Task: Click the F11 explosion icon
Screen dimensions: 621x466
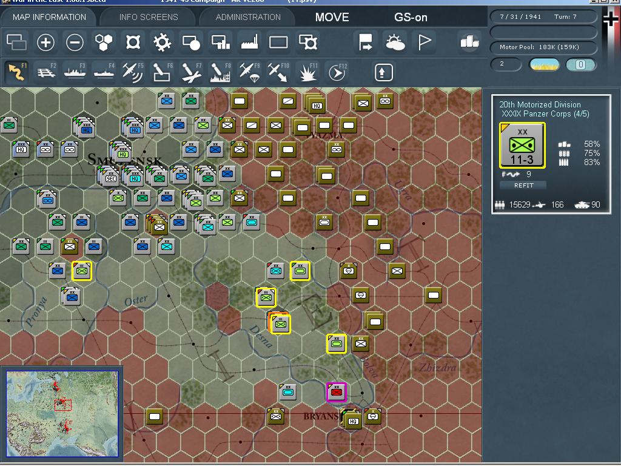Action: click(x=307, y=72)
